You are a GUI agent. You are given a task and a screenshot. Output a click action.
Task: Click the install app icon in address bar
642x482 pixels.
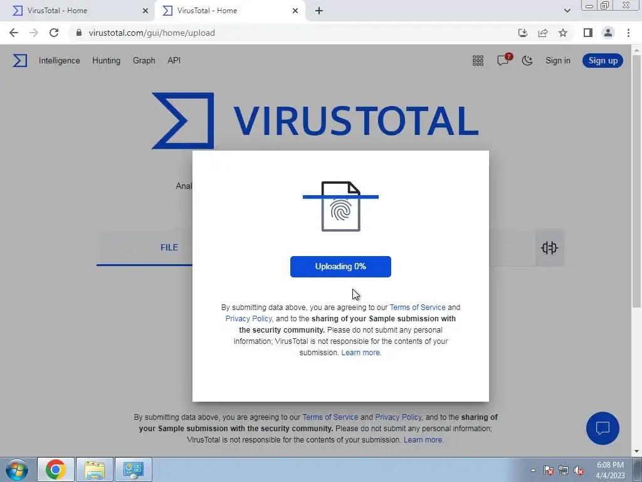click(x=523, y=33)
